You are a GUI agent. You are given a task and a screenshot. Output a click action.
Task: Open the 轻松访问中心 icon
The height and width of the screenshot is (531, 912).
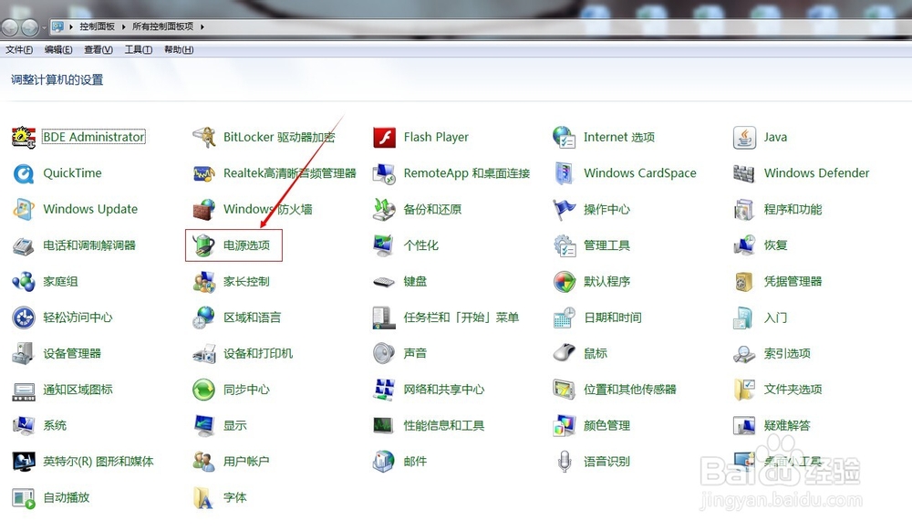24,318
